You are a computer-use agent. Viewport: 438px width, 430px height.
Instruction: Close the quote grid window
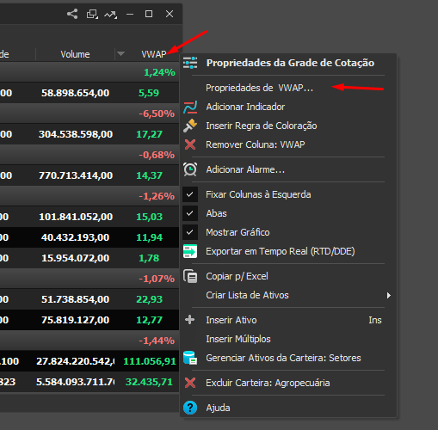(170, 14)
